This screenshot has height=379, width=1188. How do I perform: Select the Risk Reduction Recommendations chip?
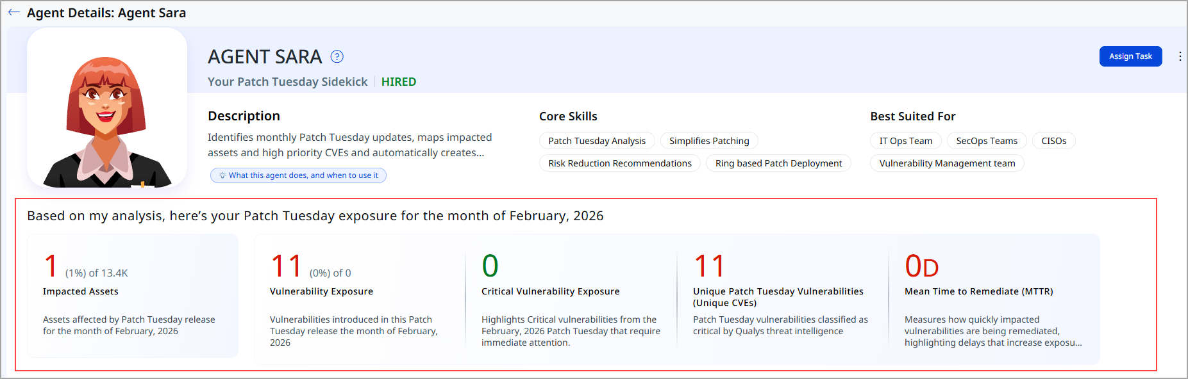(x=620, y=163)
